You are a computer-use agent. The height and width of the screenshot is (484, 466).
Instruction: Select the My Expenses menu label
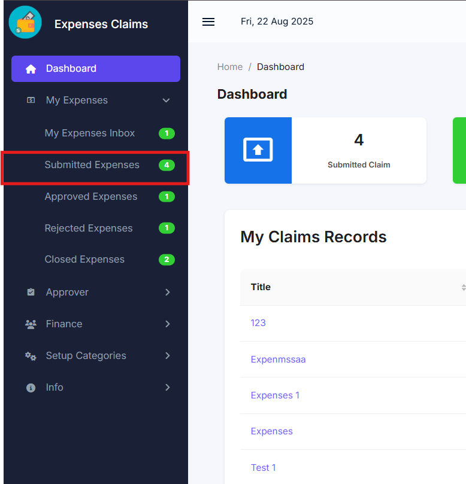77,101
